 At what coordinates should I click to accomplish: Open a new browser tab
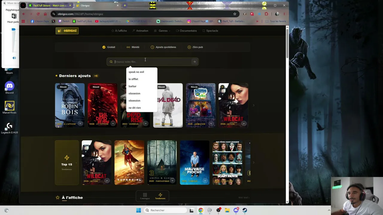pyautogui.click(x=125, y=5)
